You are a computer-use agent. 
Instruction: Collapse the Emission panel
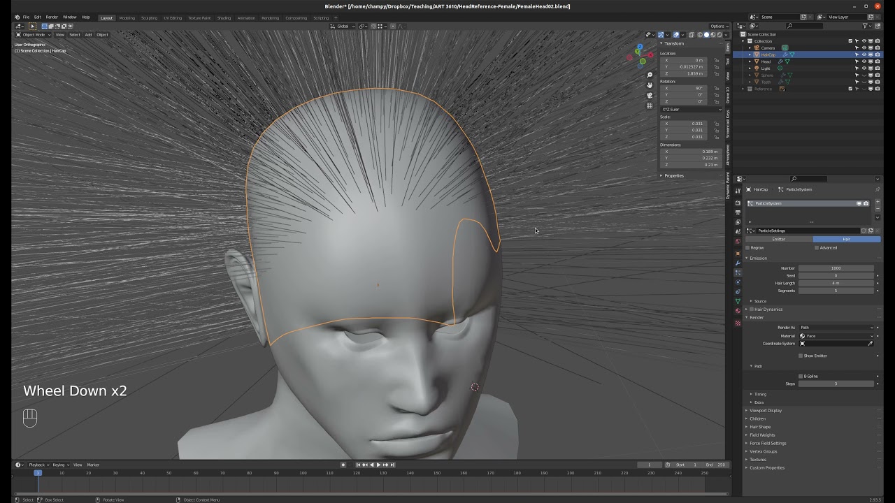pos(758,258)
